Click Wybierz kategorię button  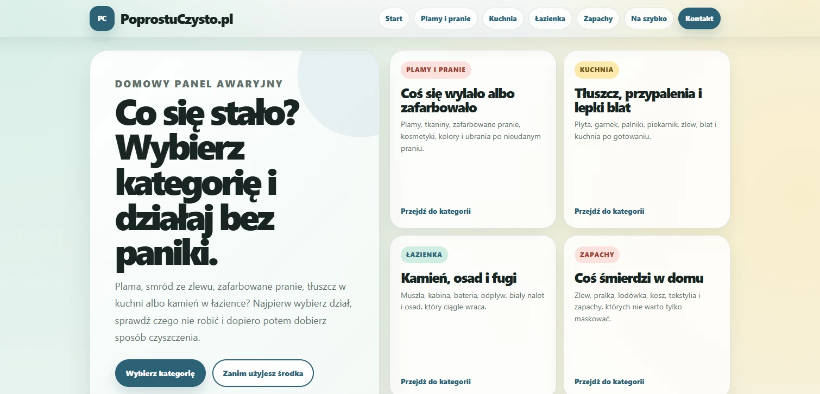pyautogui.click(x=160, y=373)
